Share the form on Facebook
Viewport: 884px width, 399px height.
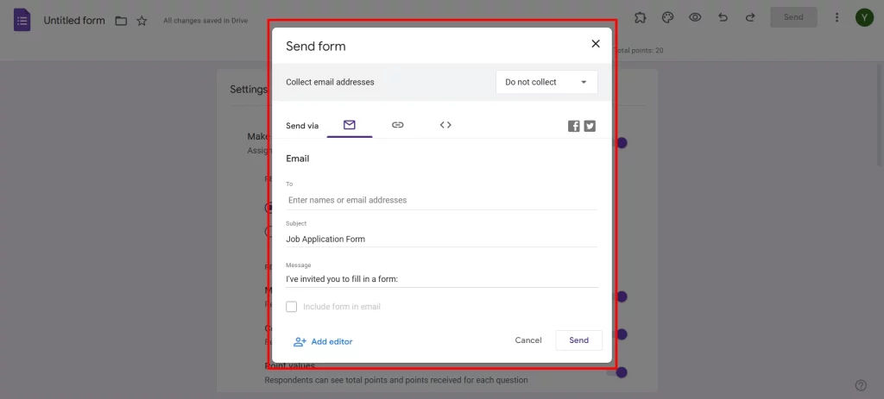[x=574, y=126]
